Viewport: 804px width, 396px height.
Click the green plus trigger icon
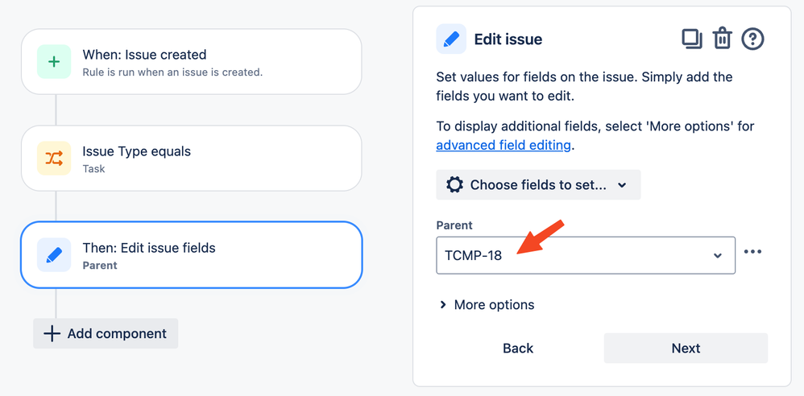click(54, 61)
